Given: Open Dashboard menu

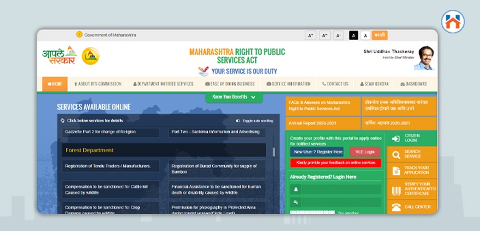Looking at the screenshot, I should tap(413, 84).
